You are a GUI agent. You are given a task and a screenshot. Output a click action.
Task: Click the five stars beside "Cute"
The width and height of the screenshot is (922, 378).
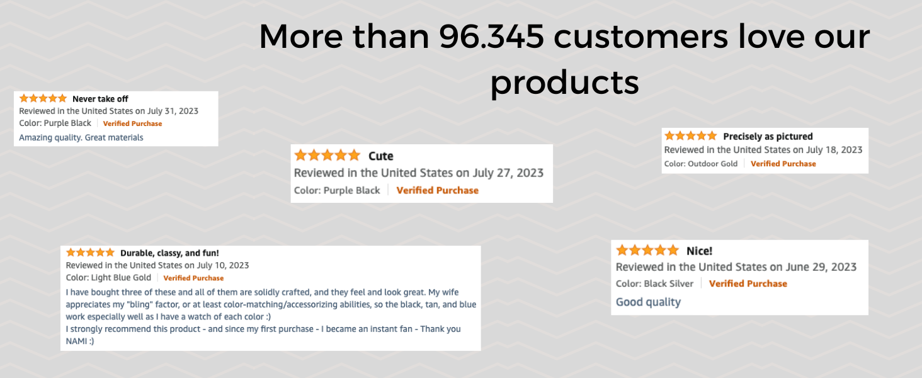327,155
